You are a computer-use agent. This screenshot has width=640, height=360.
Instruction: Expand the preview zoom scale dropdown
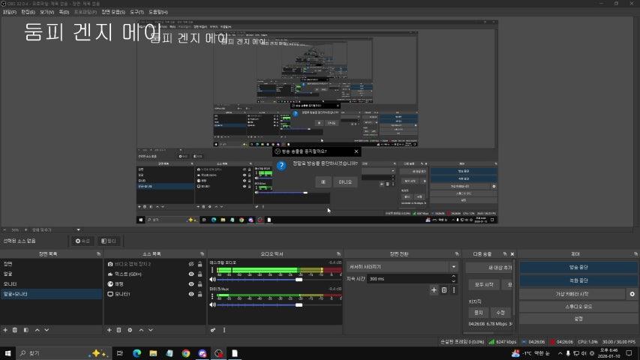click(x=78, y=229)
